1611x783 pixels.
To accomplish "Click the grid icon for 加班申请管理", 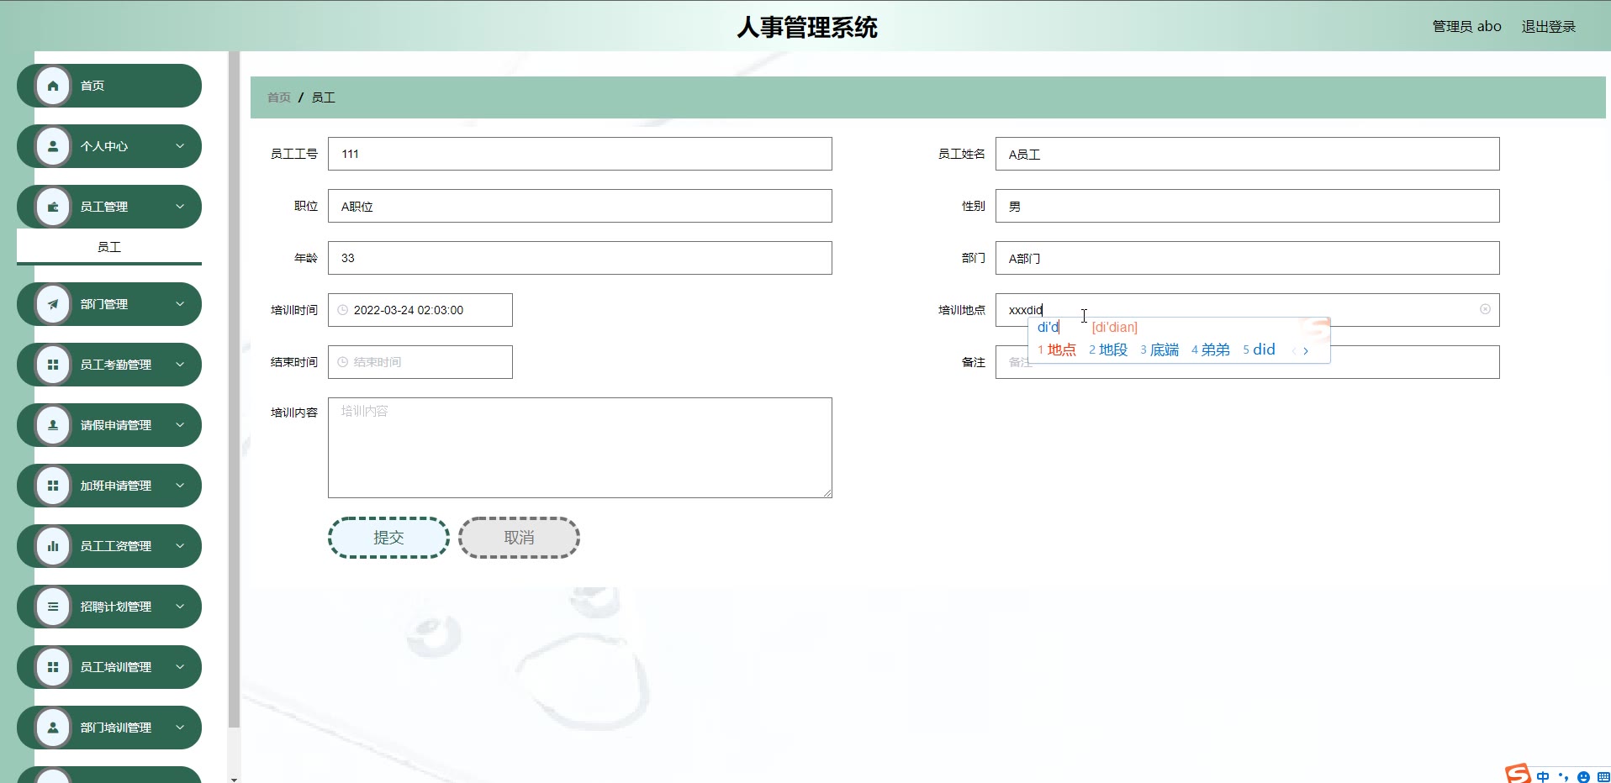I will point(53,486).
